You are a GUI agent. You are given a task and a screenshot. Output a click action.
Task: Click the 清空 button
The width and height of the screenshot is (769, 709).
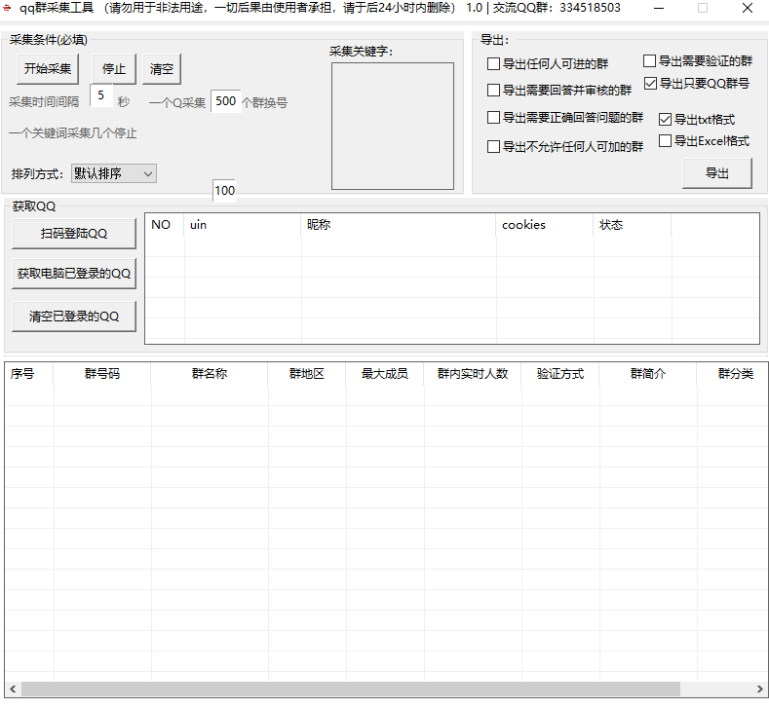(x=162, y=68)
